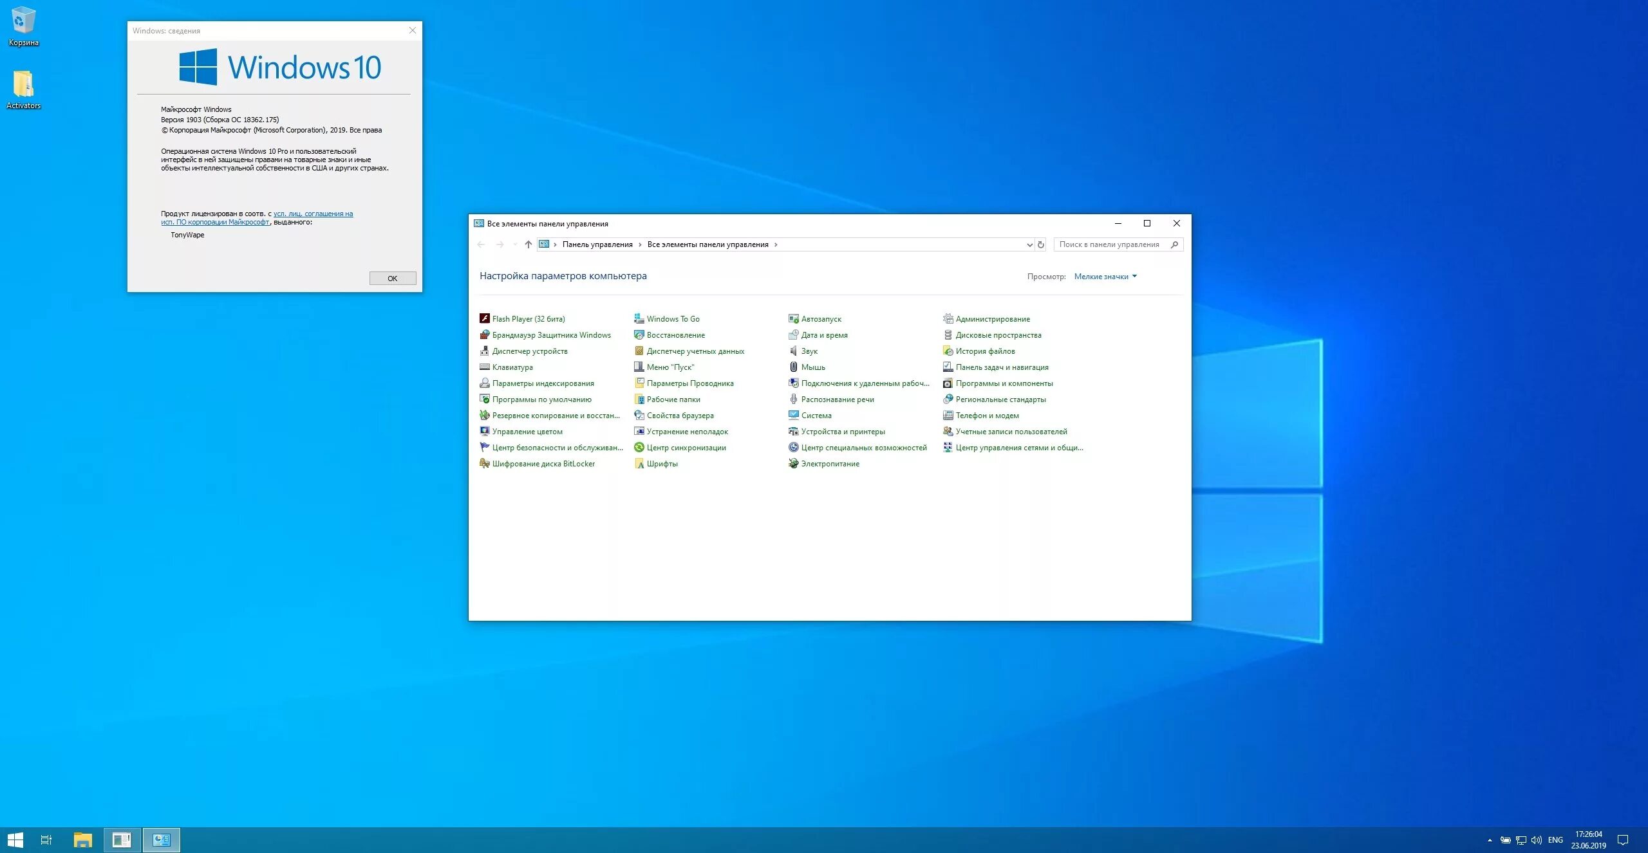Open the license agreement link
The image size is (1648, 853).
tap(313, 214)
